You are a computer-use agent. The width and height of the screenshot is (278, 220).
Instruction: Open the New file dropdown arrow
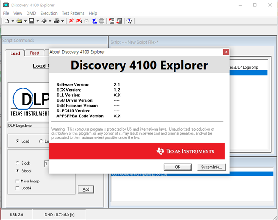[x=13, y=21]
